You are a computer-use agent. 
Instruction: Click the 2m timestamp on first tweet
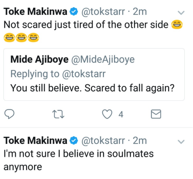[140, 12]
